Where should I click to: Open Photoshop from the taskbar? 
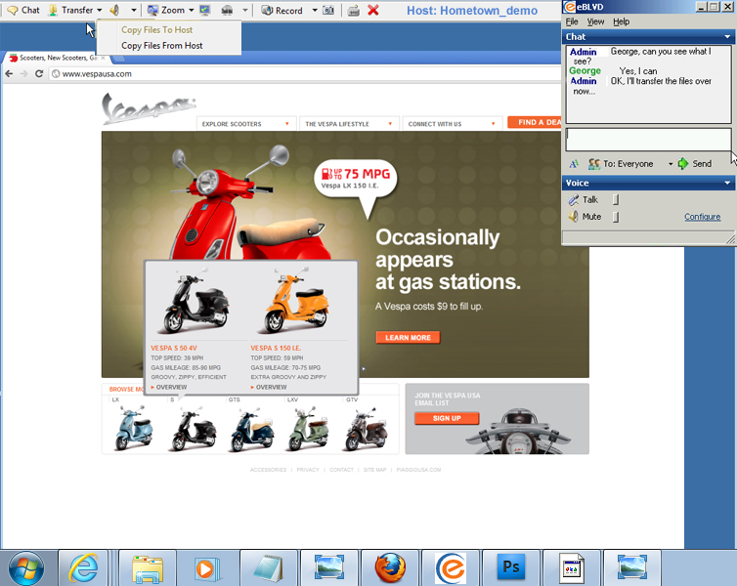pos(511,567)
